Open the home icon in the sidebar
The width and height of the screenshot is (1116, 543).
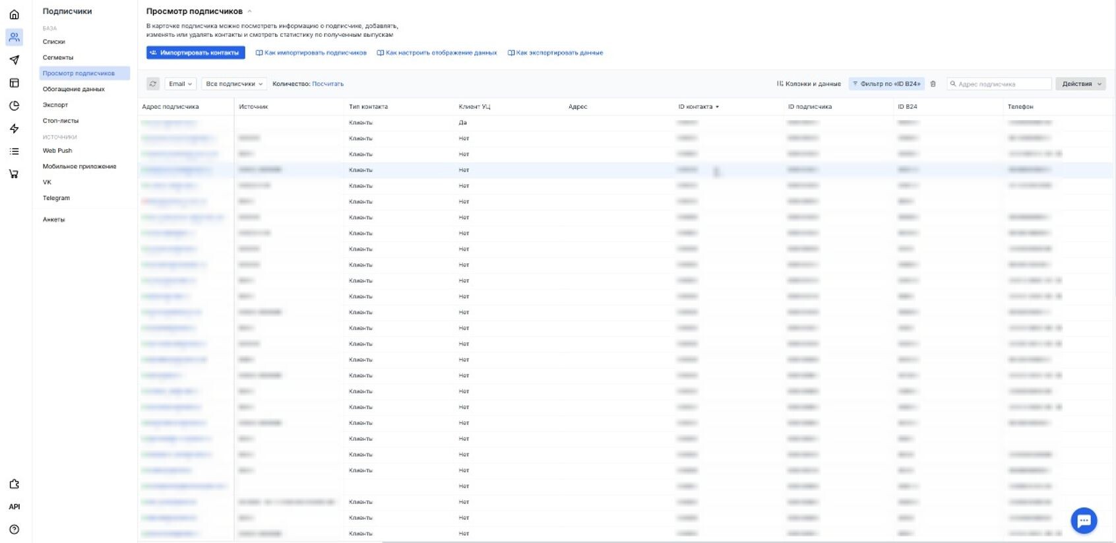pos(14,15)
